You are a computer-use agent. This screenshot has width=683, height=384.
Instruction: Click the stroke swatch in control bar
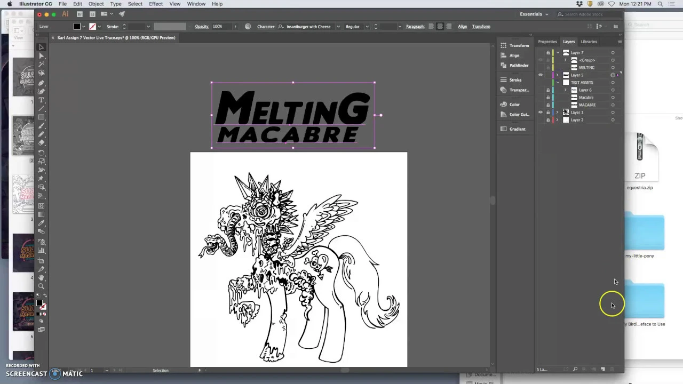(93, 26)
